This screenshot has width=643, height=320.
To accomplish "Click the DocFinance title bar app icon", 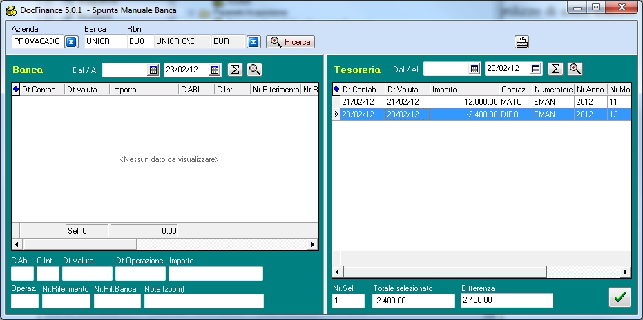I will coord(11,10).
